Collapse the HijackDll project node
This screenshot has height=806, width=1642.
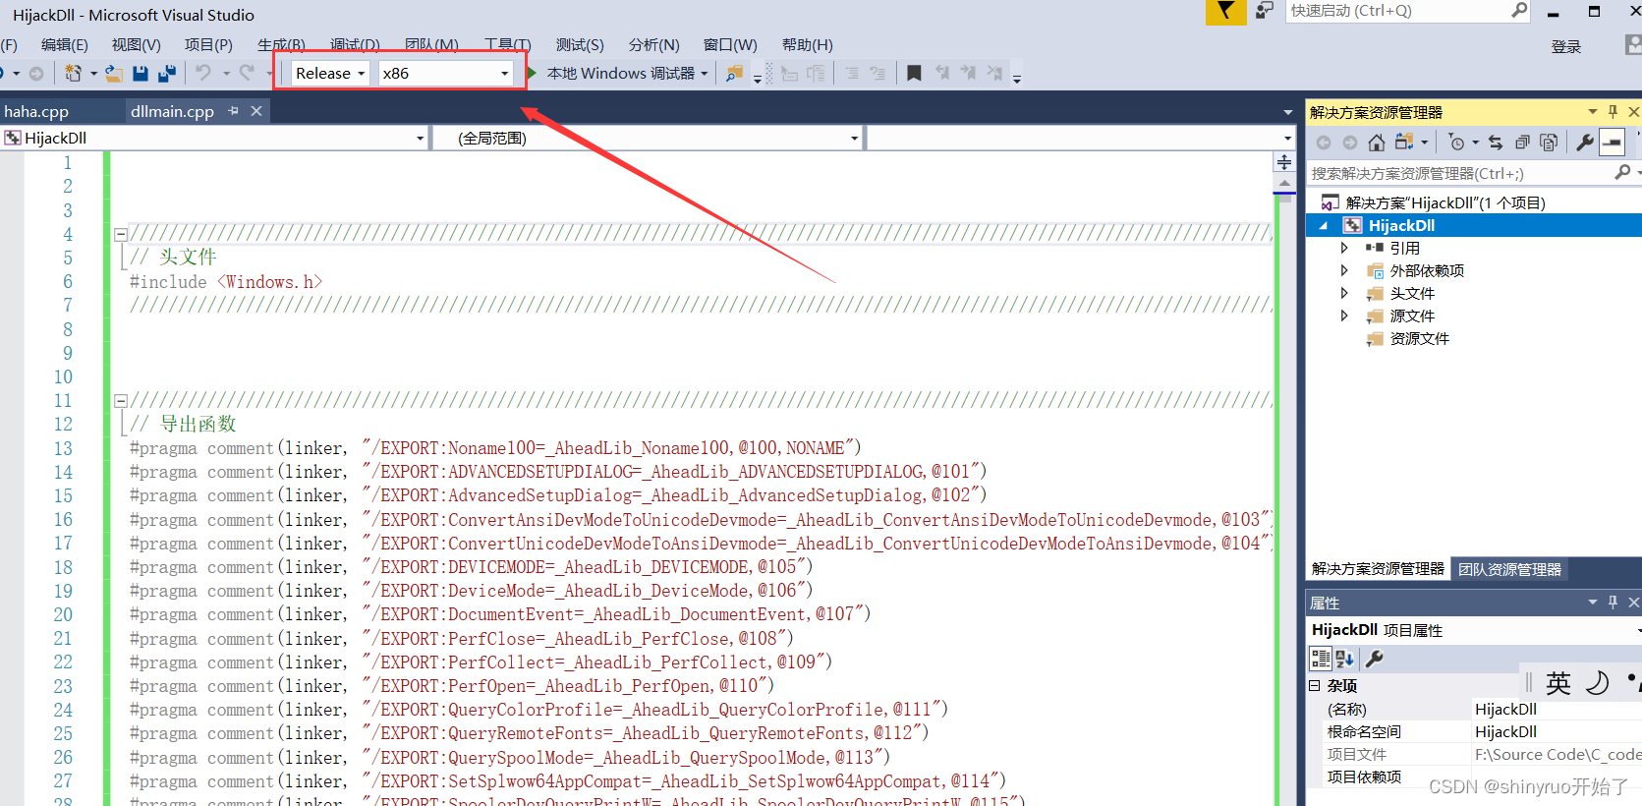coord(1324,226)
